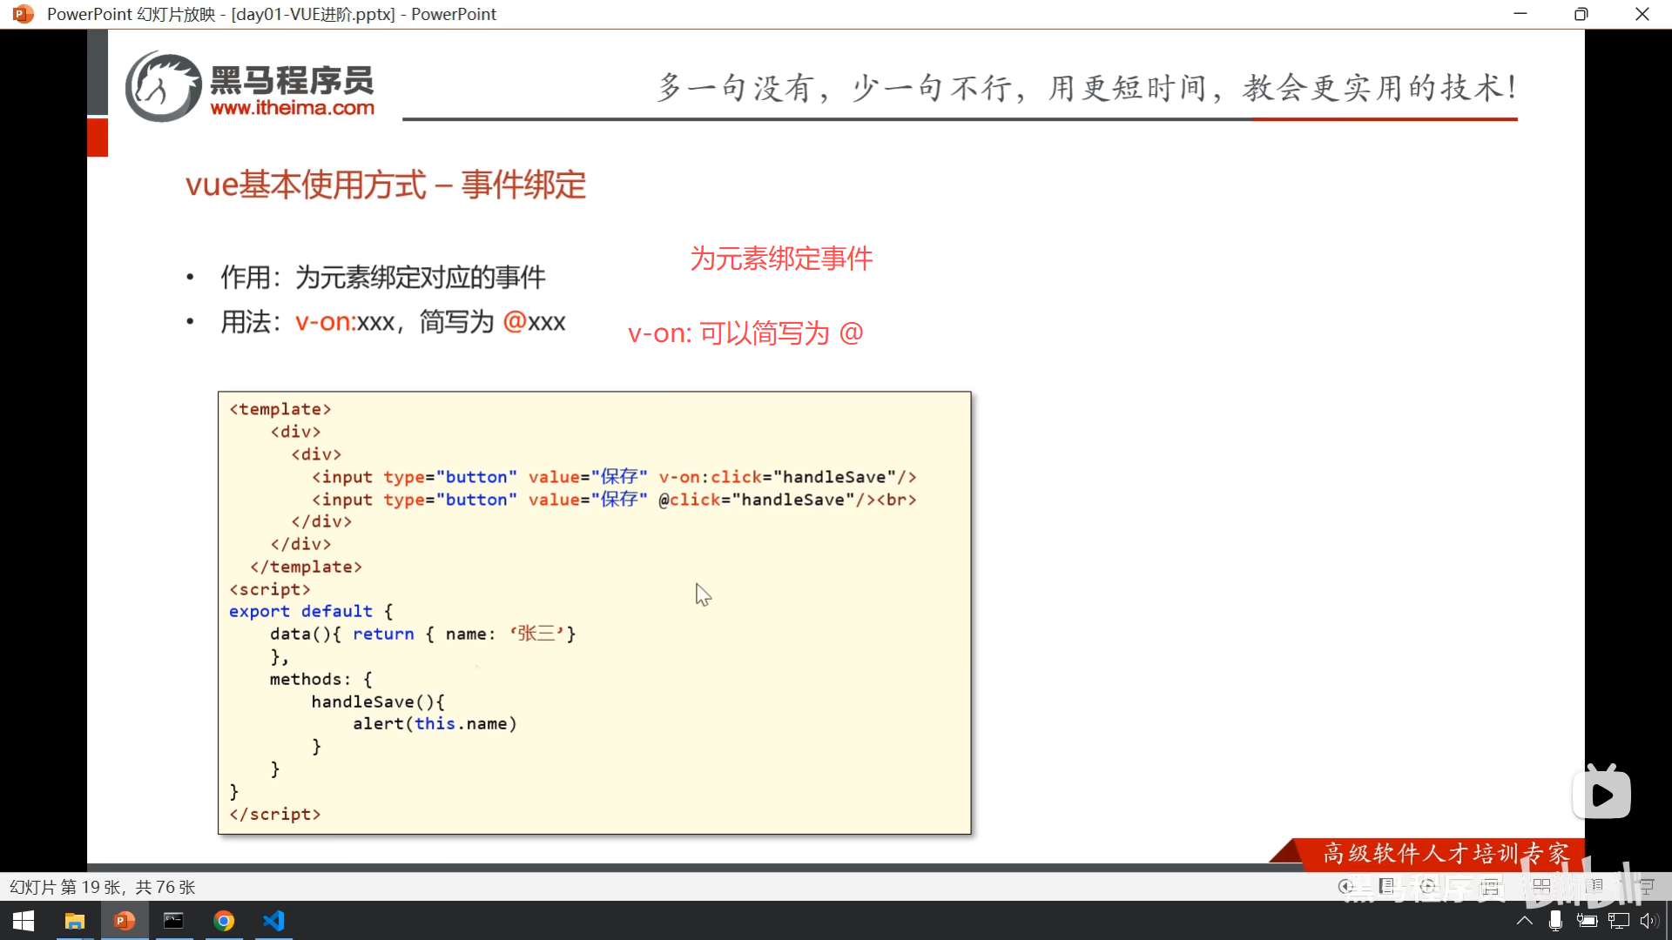This screenshot has height=940, width=1672.
Task: Click the bilibili play overlay button
Action: pos(1601,794)
